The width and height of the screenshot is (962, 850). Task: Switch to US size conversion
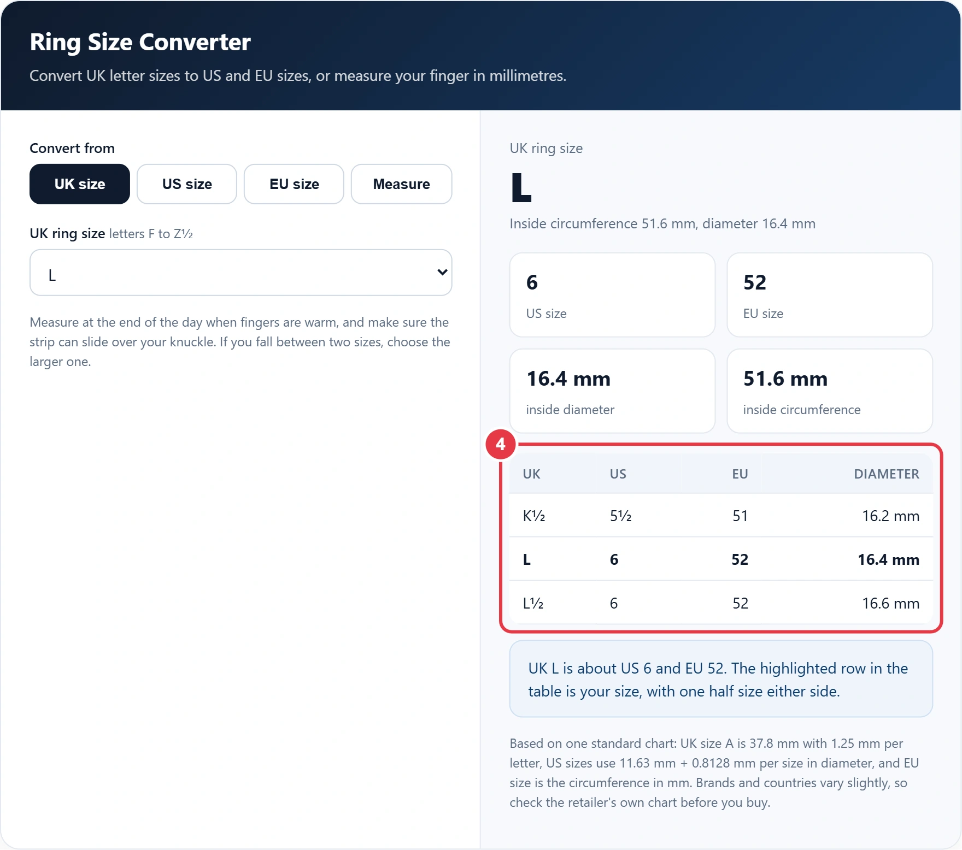[x=187, y=184]
